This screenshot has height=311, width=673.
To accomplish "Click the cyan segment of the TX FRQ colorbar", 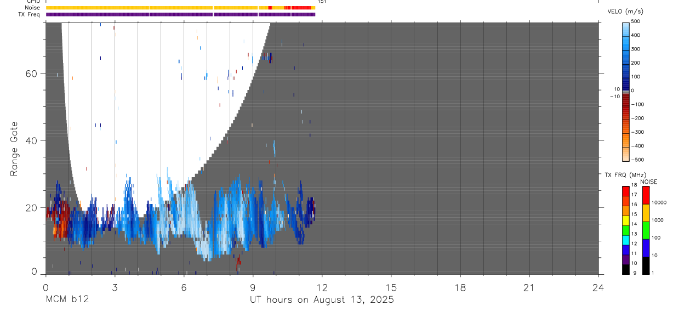I will (626, 239).
